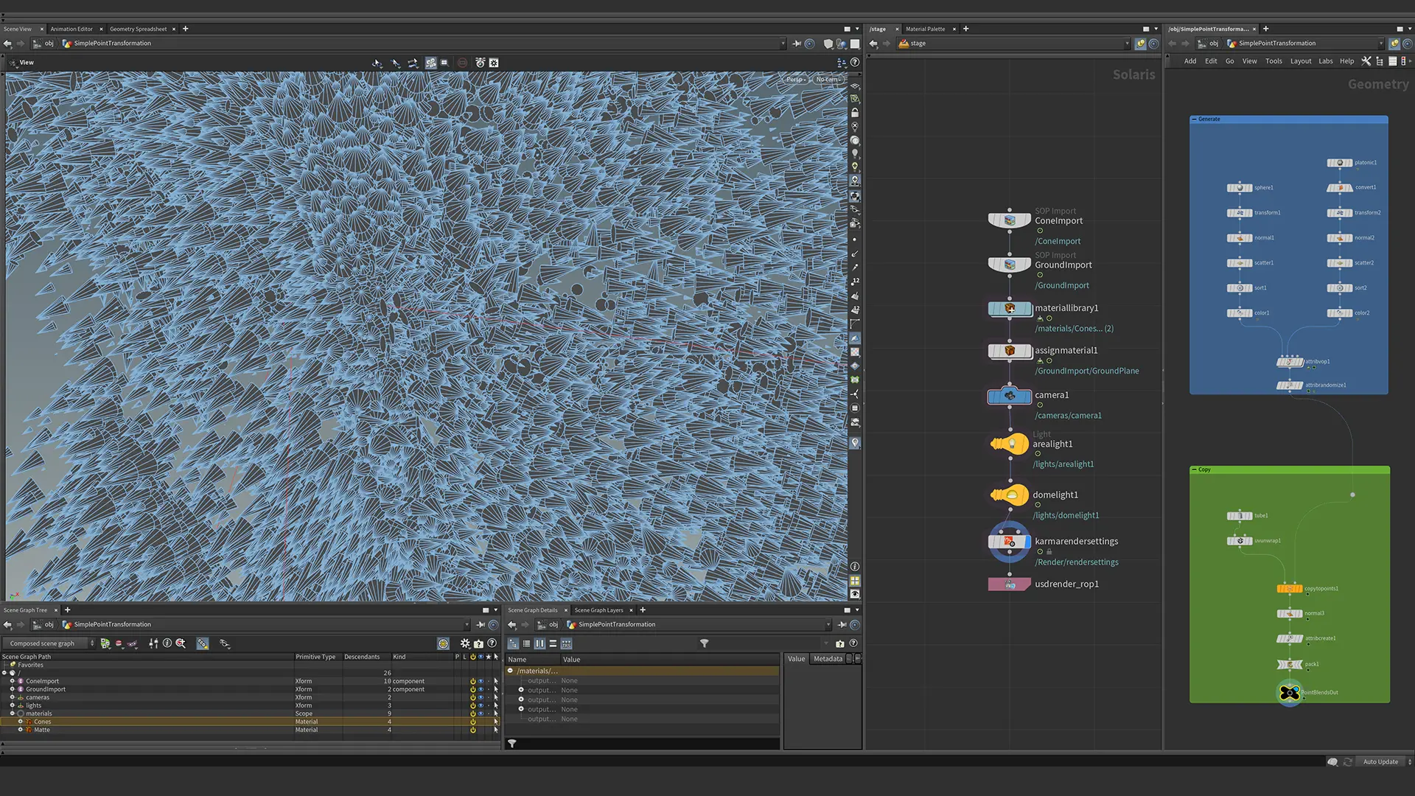The height and width of the screenshot is (796, 1415).
Task: Select the assignmaterial1 node icon
Action: 1010,351
